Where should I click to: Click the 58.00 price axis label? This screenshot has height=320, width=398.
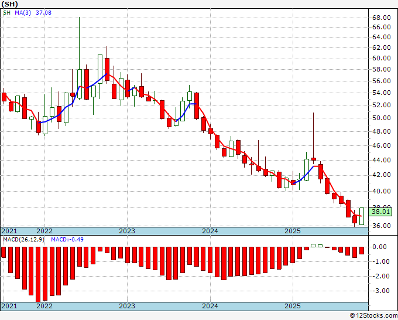(381, 69)
